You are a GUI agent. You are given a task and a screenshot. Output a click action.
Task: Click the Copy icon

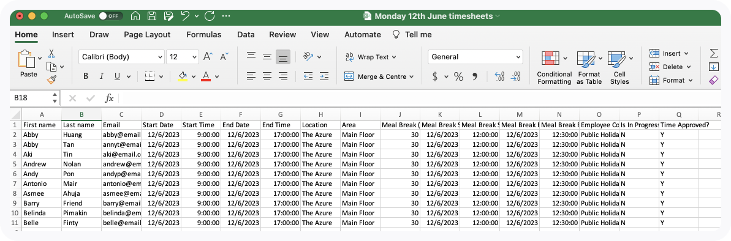click(51, 67)
